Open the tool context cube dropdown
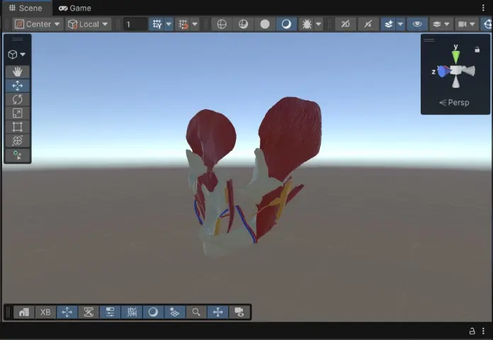Image resolution: width=493 pixels, height=340 pixels. [x=17, y=55]
